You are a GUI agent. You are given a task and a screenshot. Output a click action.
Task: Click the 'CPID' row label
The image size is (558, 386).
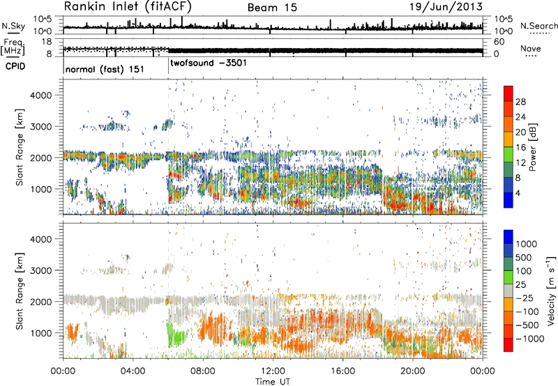pyautogui.click(x=15, y=66)
